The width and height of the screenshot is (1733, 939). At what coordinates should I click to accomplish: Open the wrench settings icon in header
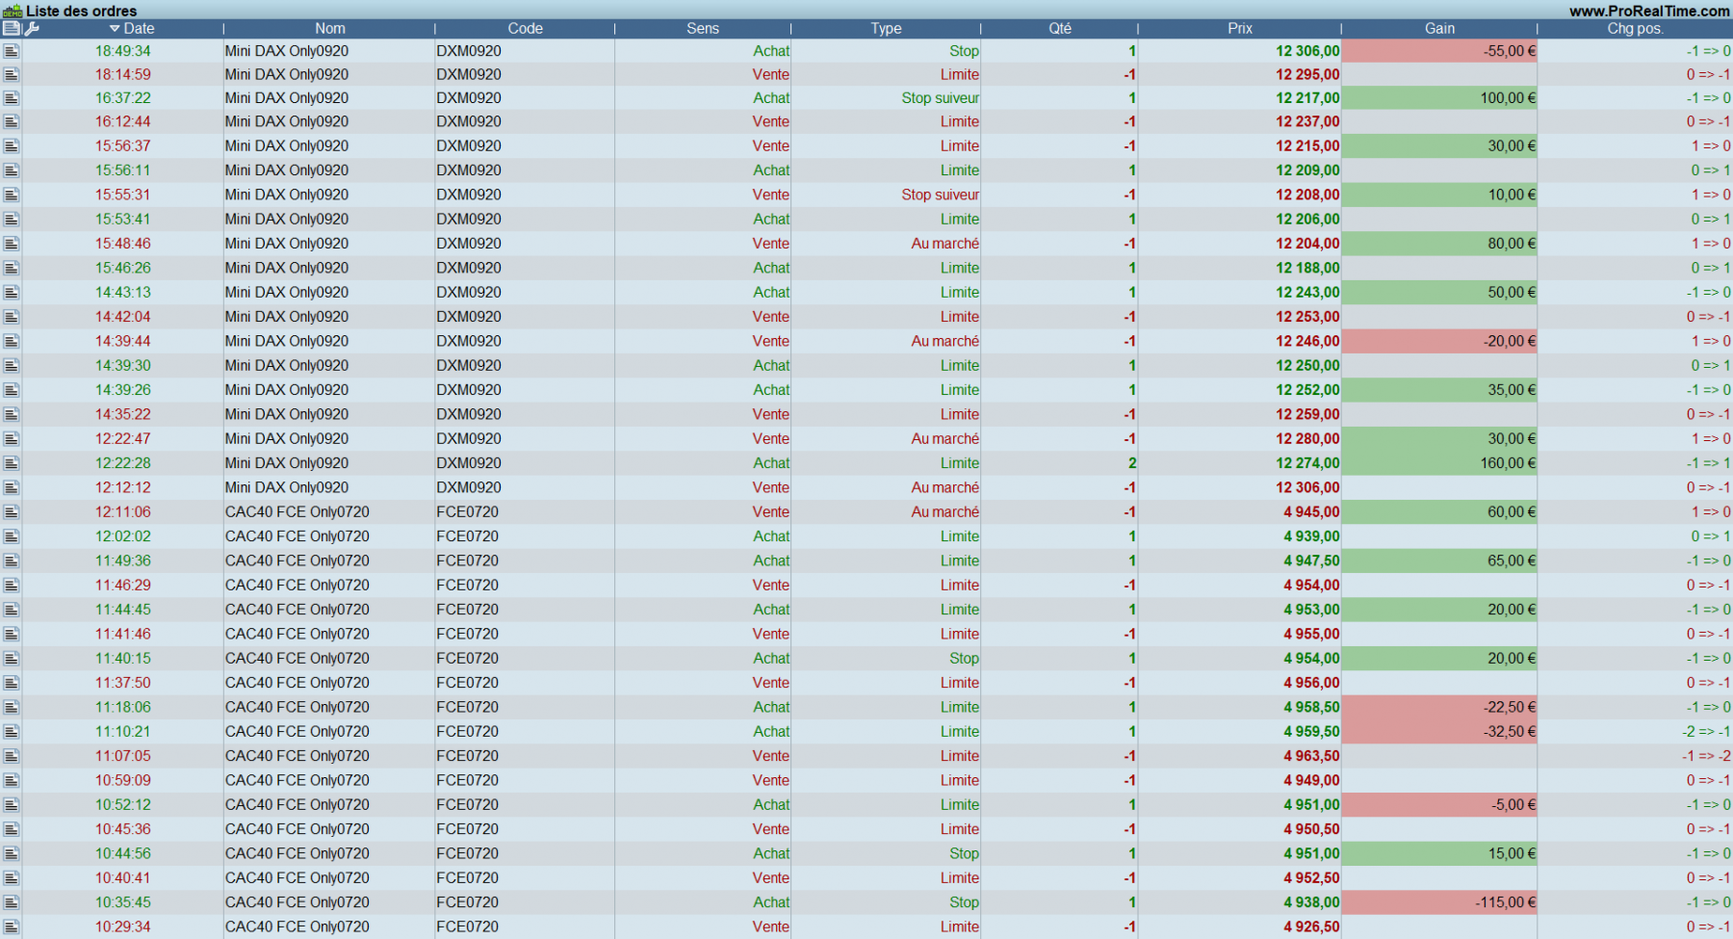(32, 29)
